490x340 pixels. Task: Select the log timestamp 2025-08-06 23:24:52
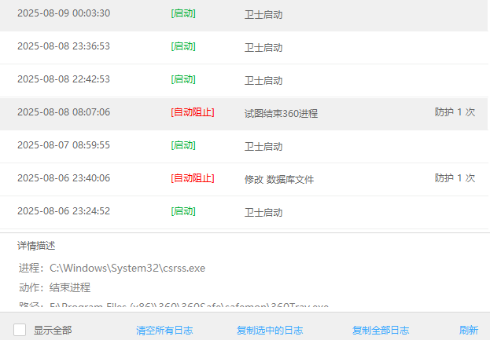pos(64,211)
